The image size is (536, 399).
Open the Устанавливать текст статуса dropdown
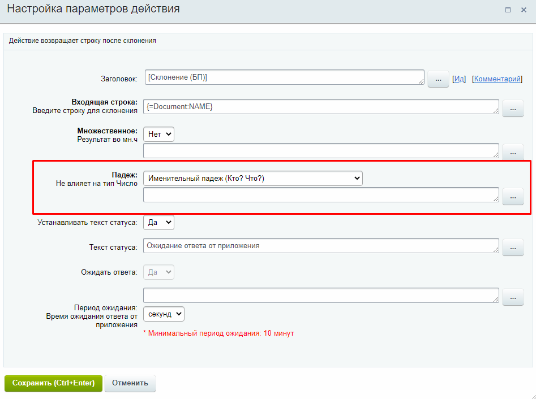(158, 222)
